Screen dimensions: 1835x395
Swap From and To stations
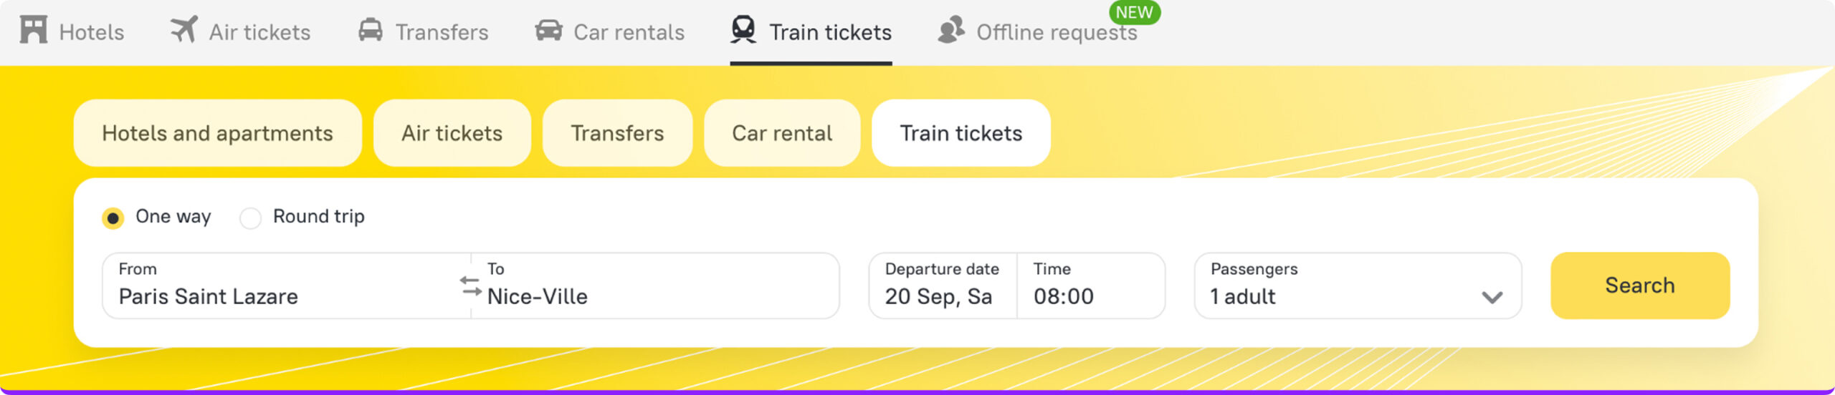(x=471, y=286)
